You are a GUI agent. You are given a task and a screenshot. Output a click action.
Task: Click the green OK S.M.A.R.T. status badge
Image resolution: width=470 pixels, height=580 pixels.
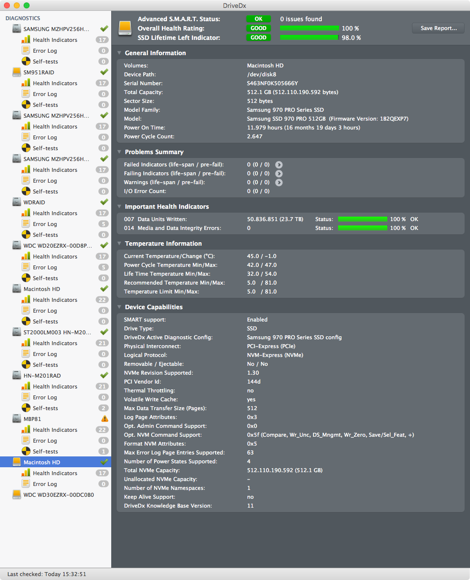pos(258,19)
